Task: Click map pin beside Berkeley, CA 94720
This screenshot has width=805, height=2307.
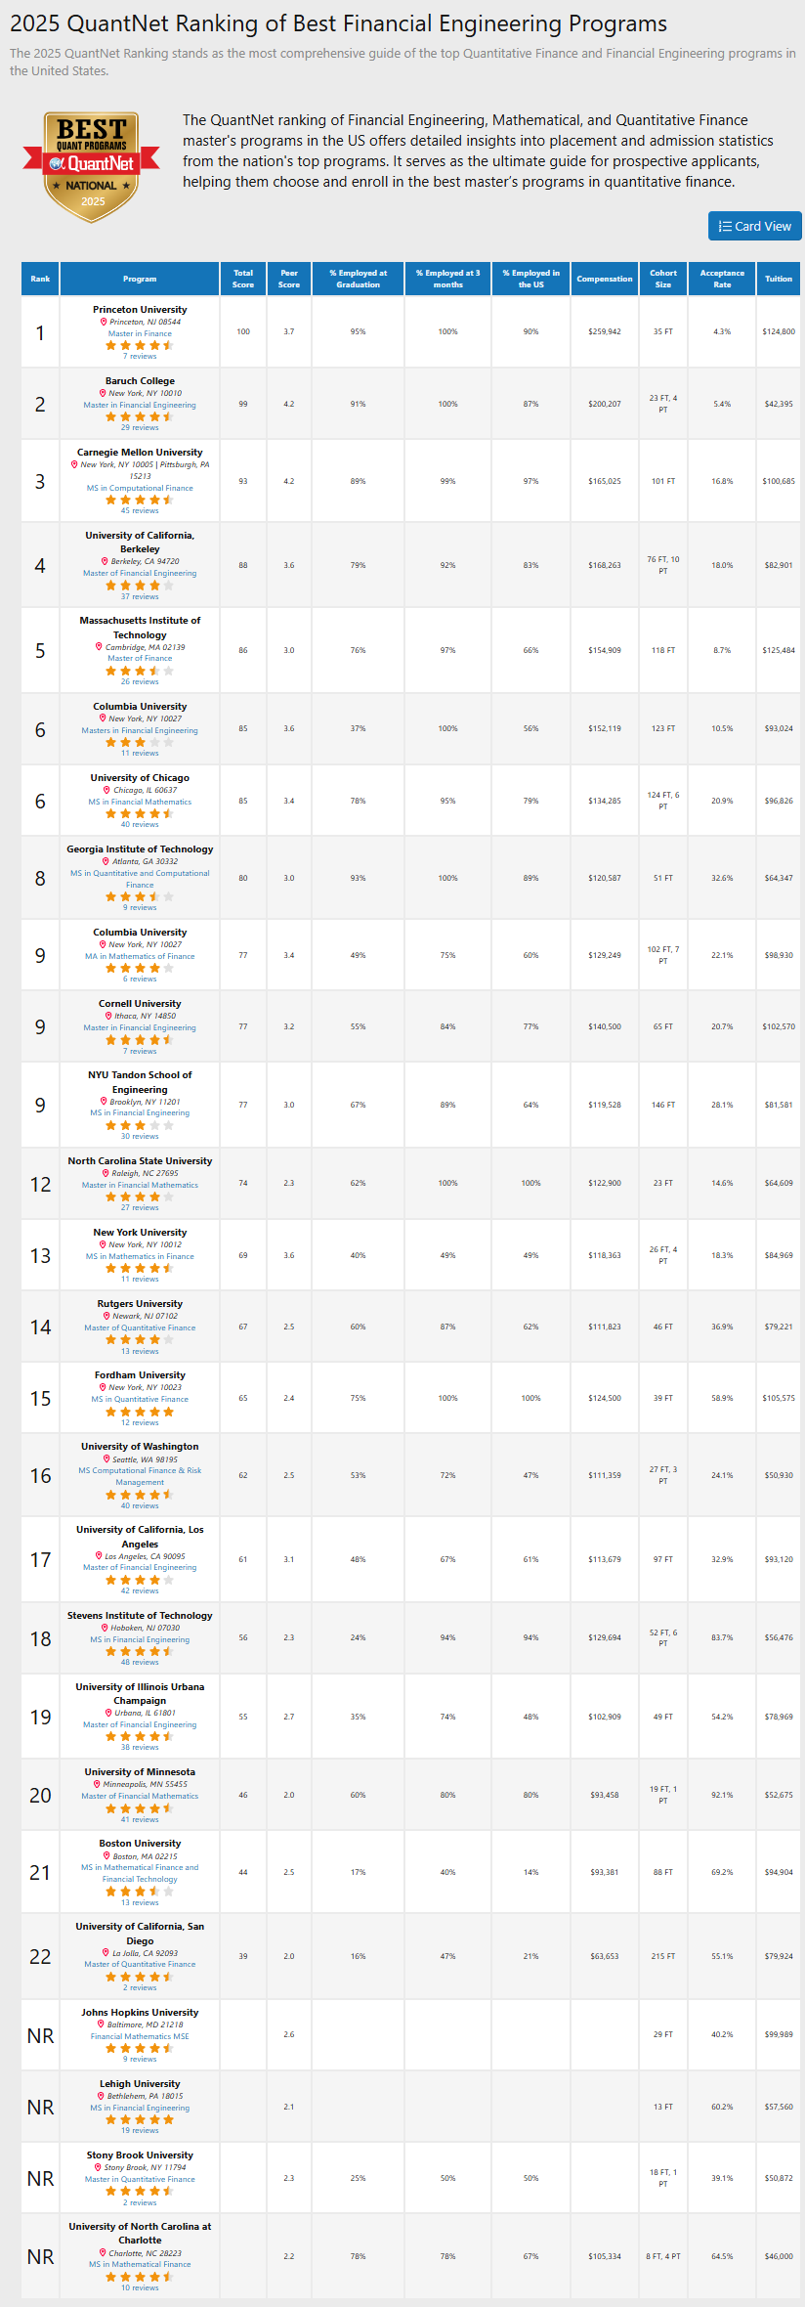Action: click(x=105, y=562)
